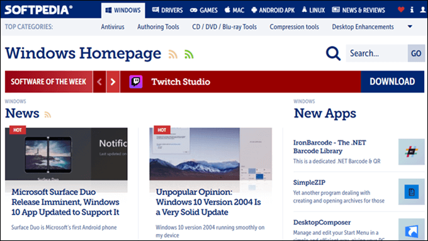Viewport: 428px width, 241px height.
Task: Open the Desktop Enhancements category
Action: click(363, 27)
